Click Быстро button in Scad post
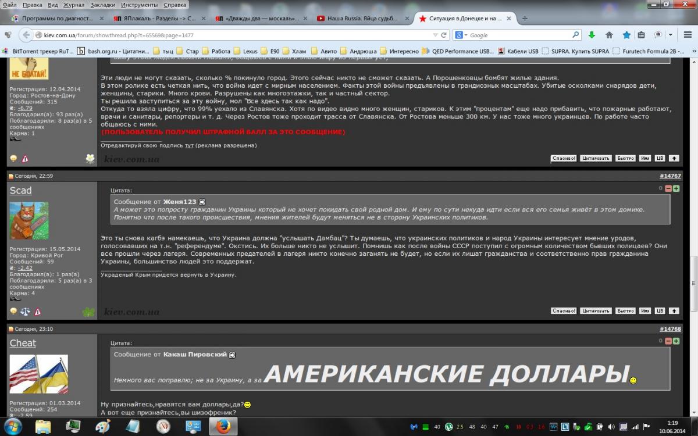 pos(625,311)
